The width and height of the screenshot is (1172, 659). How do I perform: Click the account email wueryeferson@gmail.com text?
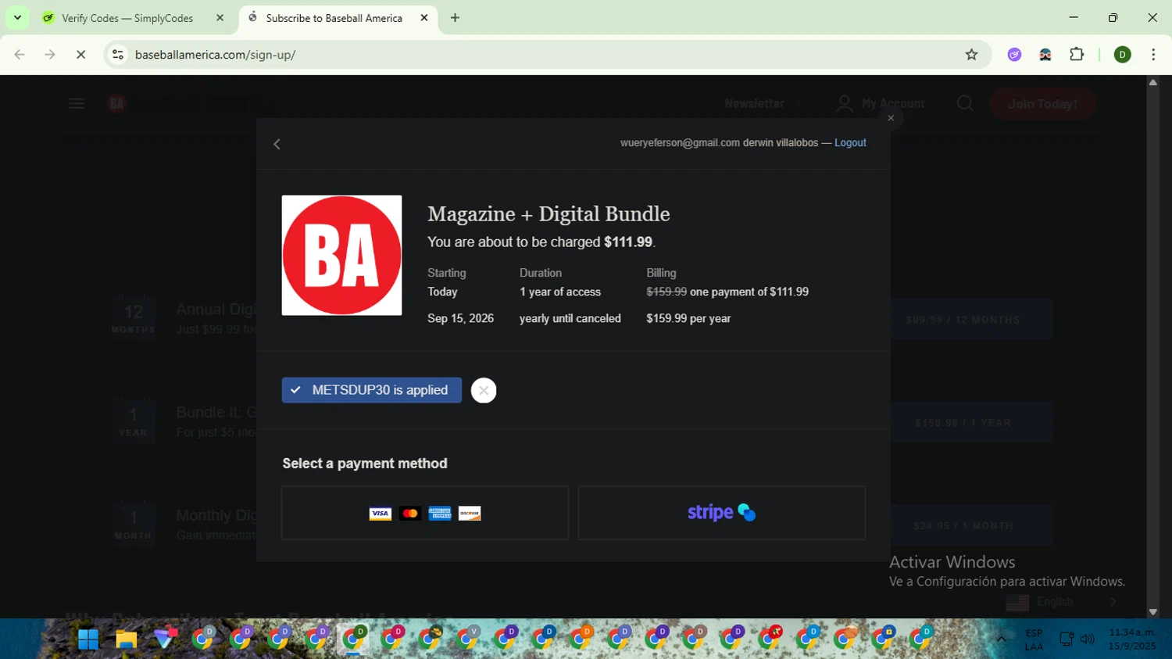680,143
